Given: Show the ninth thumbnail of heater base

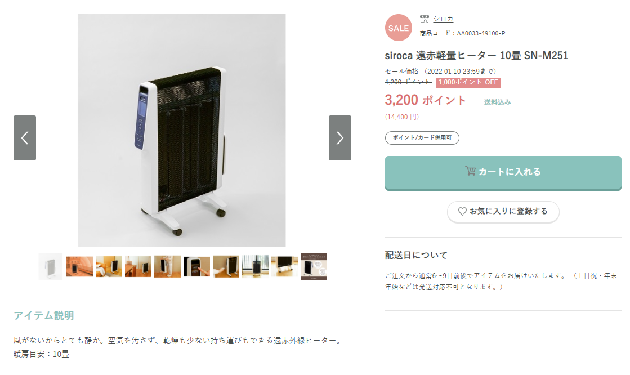Looking at the screenshot, I should tap(284, 266).
